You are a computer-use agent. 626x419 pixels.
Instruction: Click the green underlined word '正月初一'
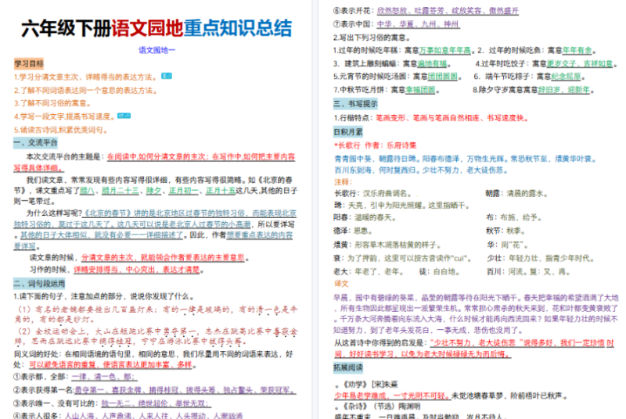click(183, 191)
